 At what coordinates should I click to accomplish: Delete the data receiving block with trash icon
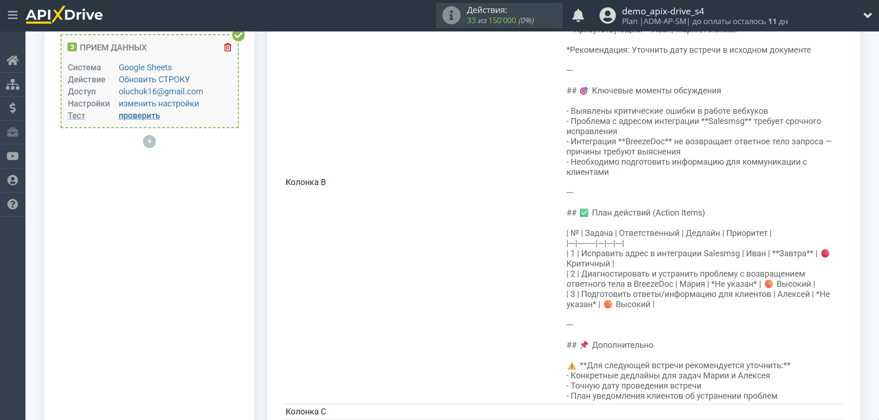coord(228,47)
